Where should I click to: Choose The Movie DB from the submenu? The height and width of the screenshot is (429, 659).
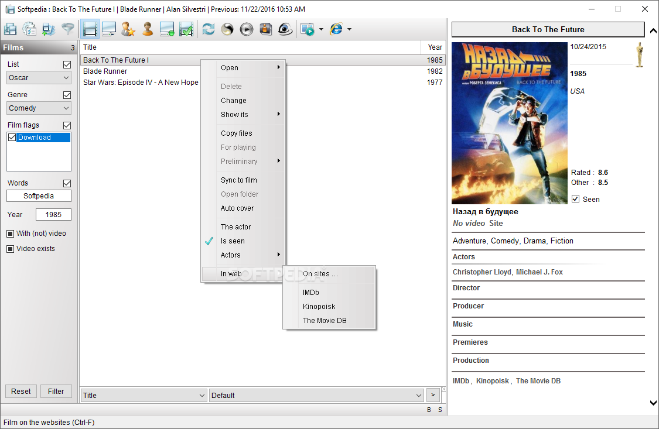tap(329, 320)
